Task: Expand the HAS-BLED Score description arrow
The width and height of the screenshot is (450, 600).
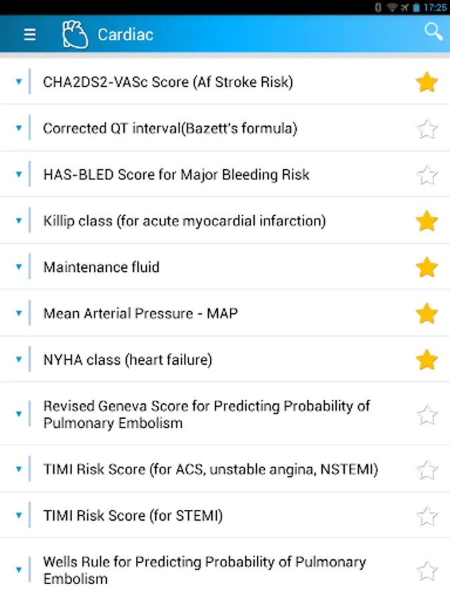Action: [x=19, y=175]
